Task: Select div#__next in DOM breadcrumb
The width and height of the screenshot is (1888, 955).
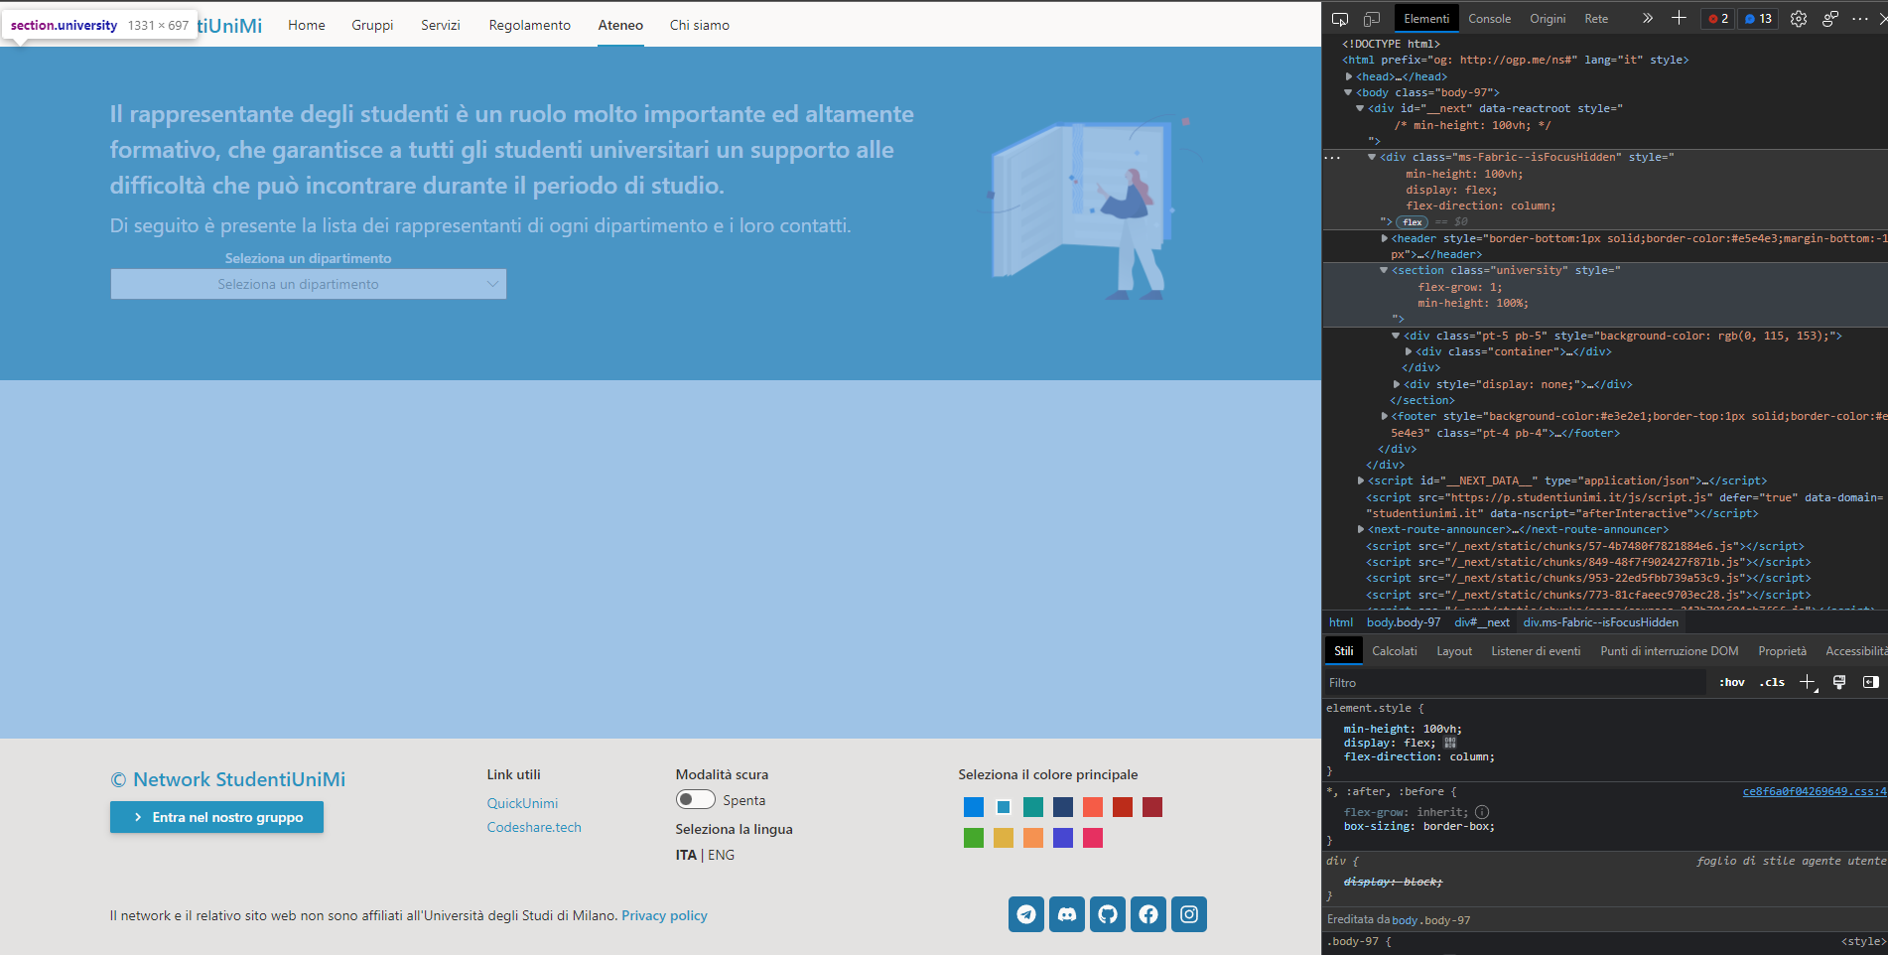Action: 1482,622
